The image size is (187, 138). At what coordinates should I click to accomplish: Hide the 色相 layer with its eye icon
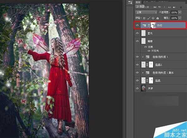(137, 25)
